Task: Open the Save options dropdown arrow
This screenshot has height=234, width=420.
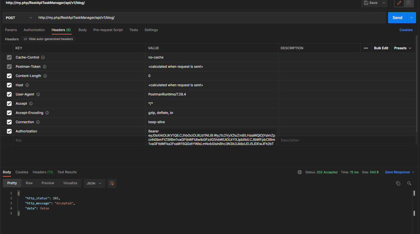Action: (x=384, y=3)
